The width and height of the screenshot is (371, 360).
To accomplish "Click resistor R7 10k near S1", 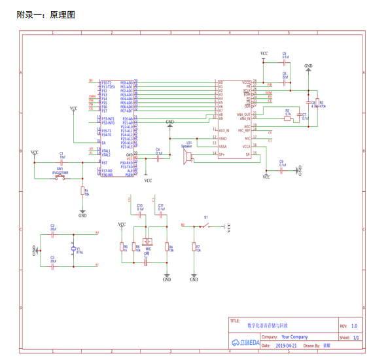I will [194, 247].
